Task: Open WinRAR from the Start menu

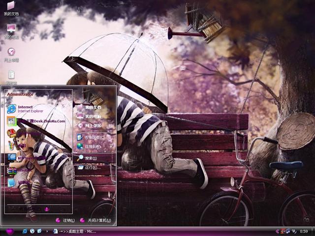Action: (x=20, y=170)
